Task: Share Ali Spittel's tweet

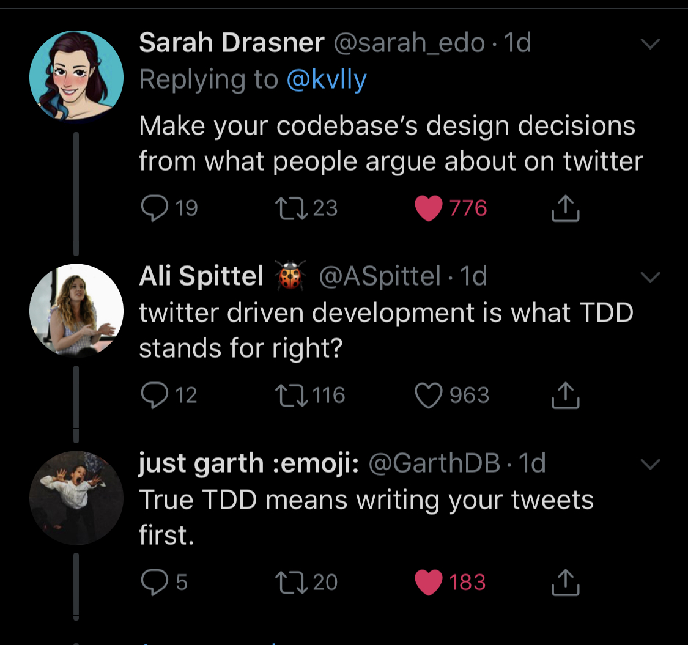Action: (566, 395)
